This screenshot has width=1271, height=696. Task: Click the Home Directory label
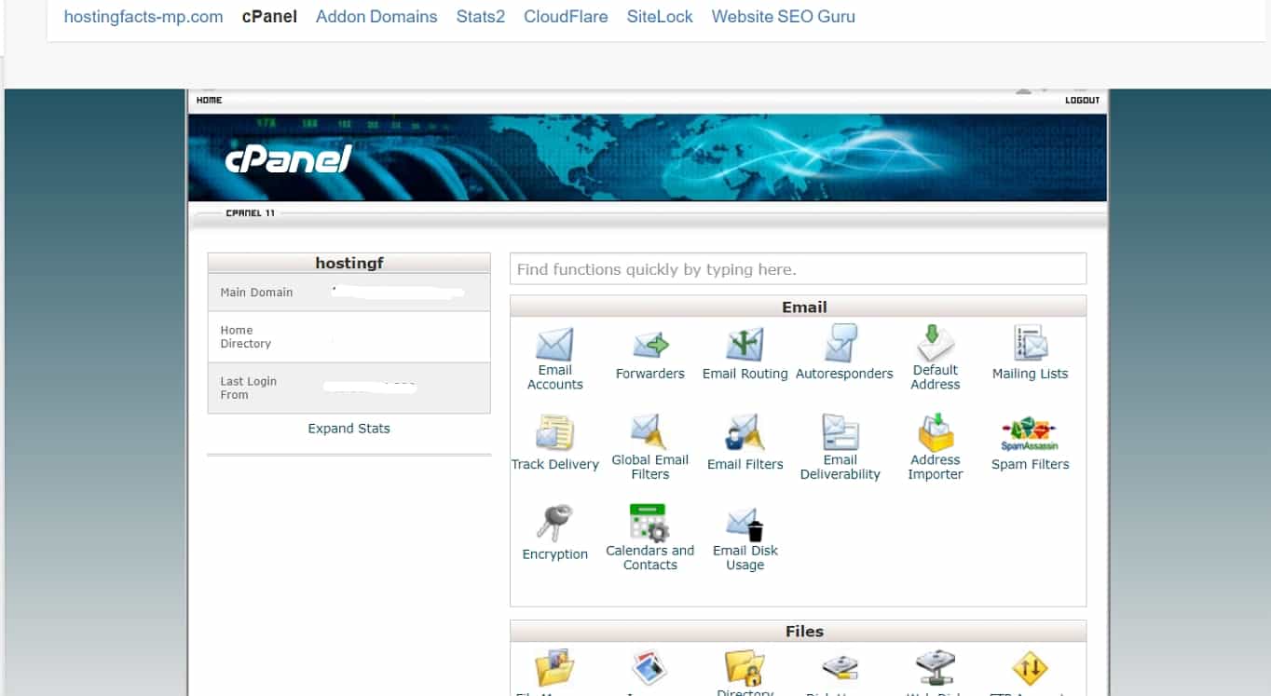(245, 337)
